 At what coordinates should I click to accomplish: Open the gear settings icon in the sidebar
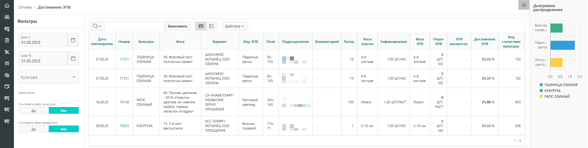[x=7, y=75]
